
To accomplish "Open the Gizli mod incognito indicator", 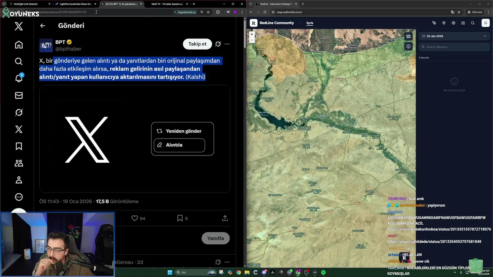I will point(475,12).
